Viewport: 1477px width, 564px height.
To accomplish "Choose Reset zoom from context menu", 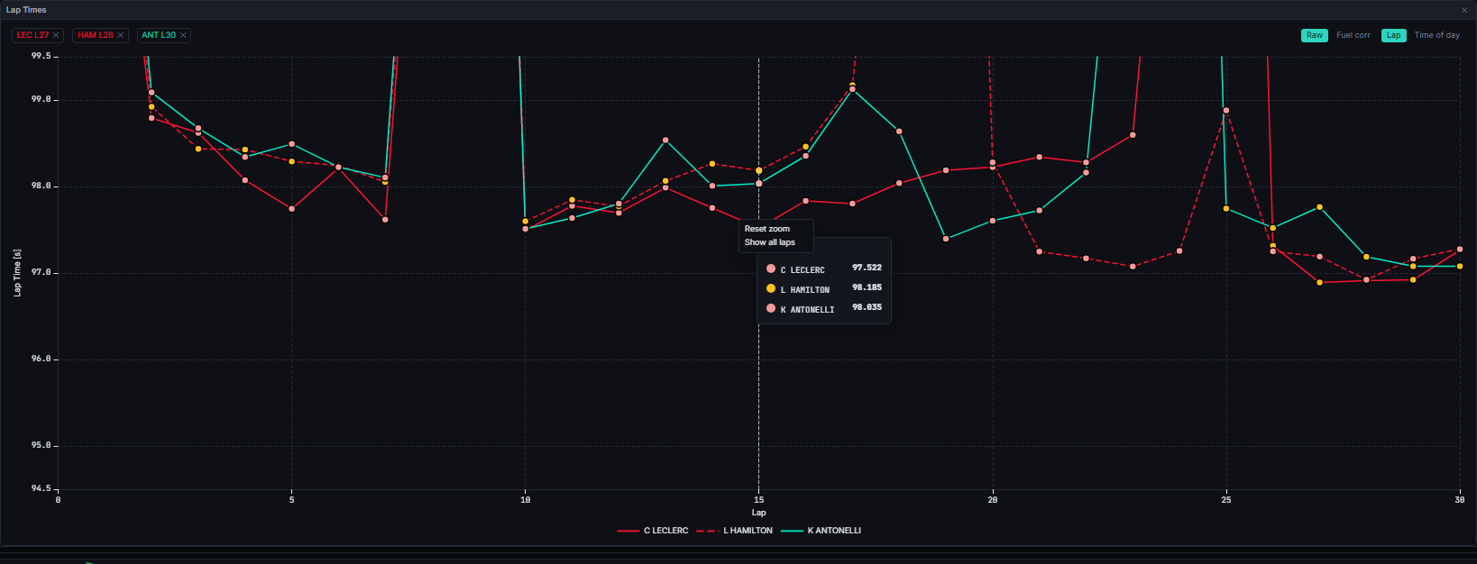I will tap(767, 229).
